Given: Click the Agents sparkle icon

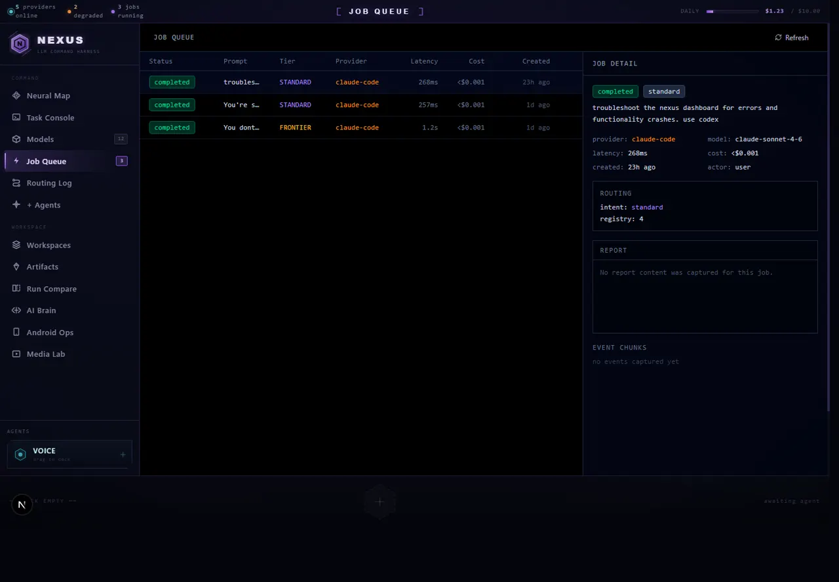Looking at the screenshot, I should (16, 205).
